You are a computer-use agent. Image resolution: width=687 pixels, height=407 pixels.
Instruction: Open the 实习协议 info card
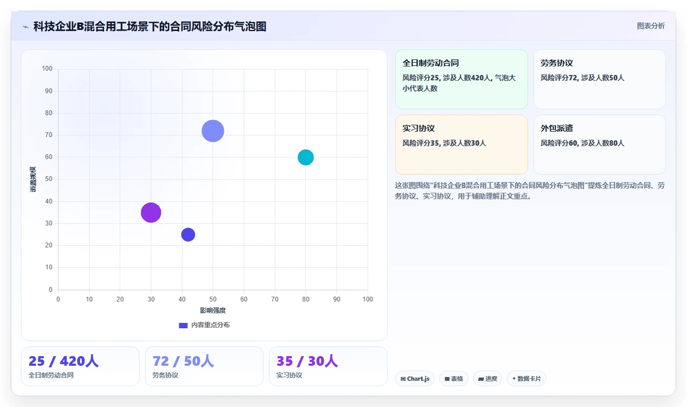tap(462, 145)
